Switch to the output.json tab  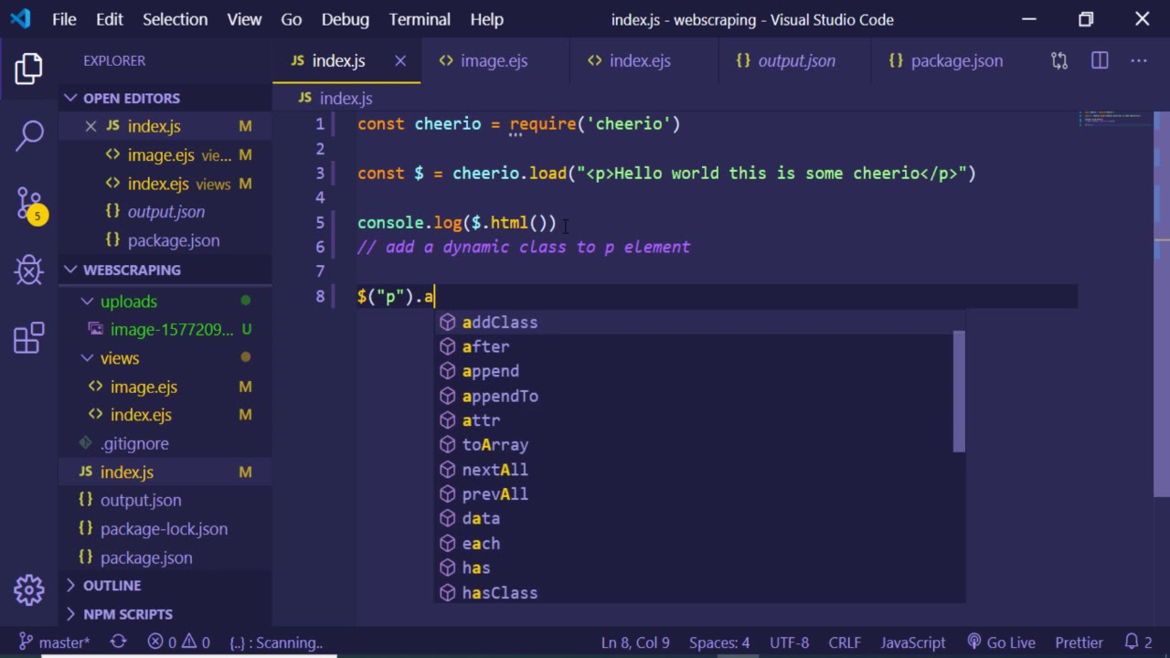click(795, 60)
